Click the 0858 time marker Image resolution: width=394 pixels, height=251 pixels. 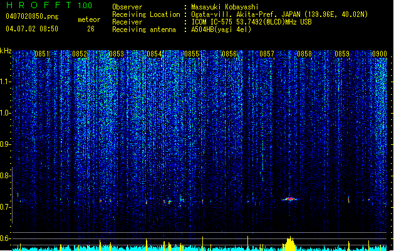coord(304,54)
